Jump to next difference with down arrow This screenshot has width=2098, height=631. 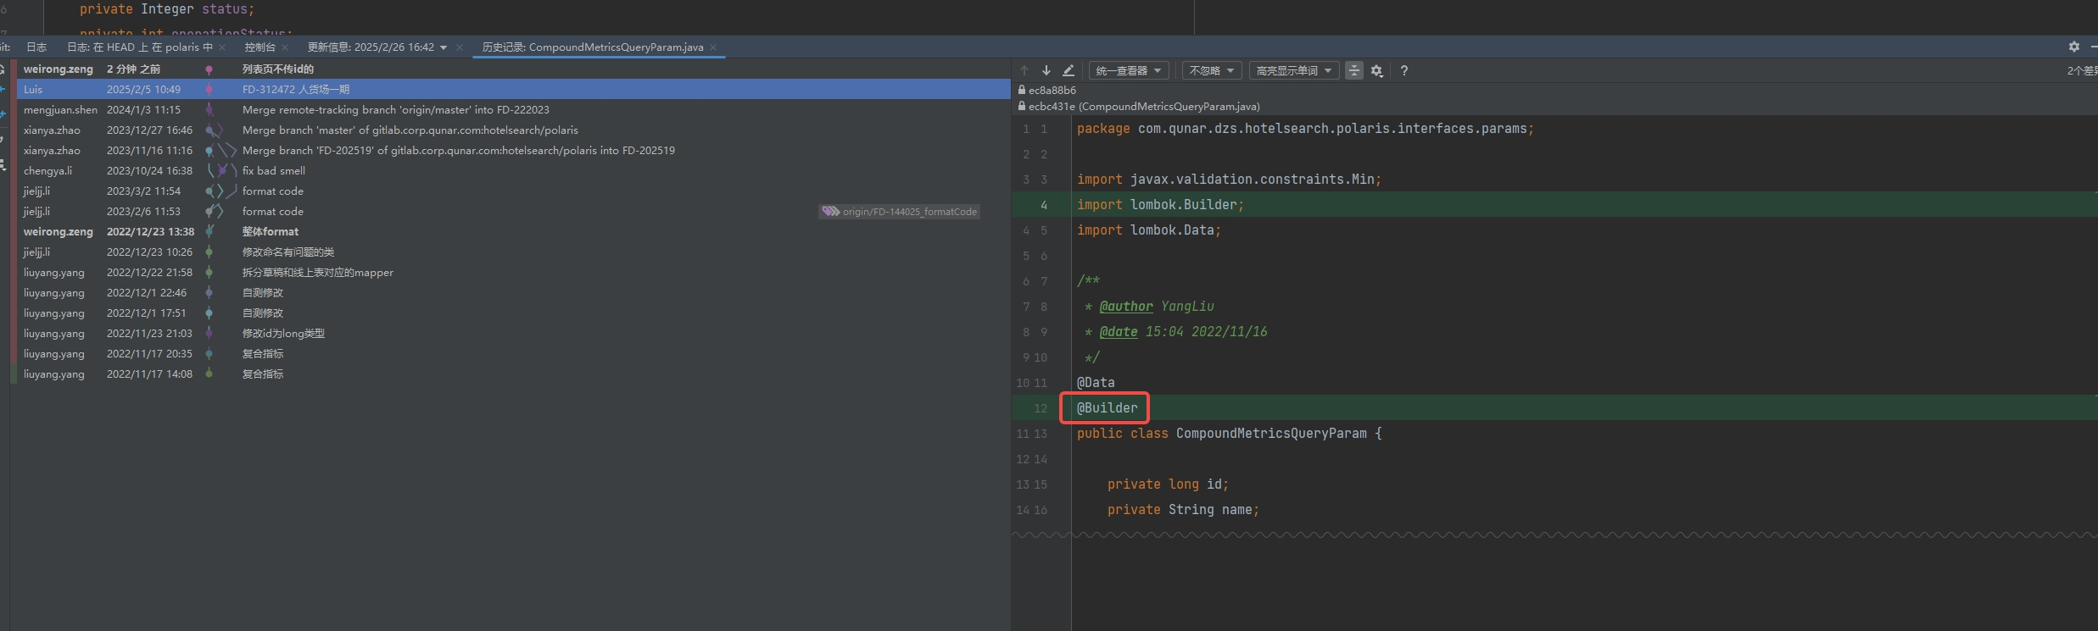coord(1046,71)
